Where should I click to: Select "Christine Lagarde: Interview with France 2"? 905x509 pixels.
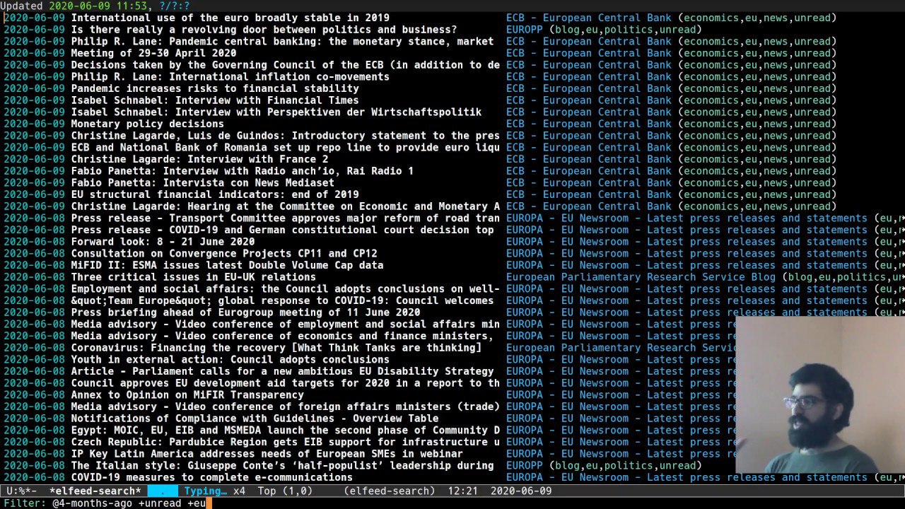pos(199,159)
